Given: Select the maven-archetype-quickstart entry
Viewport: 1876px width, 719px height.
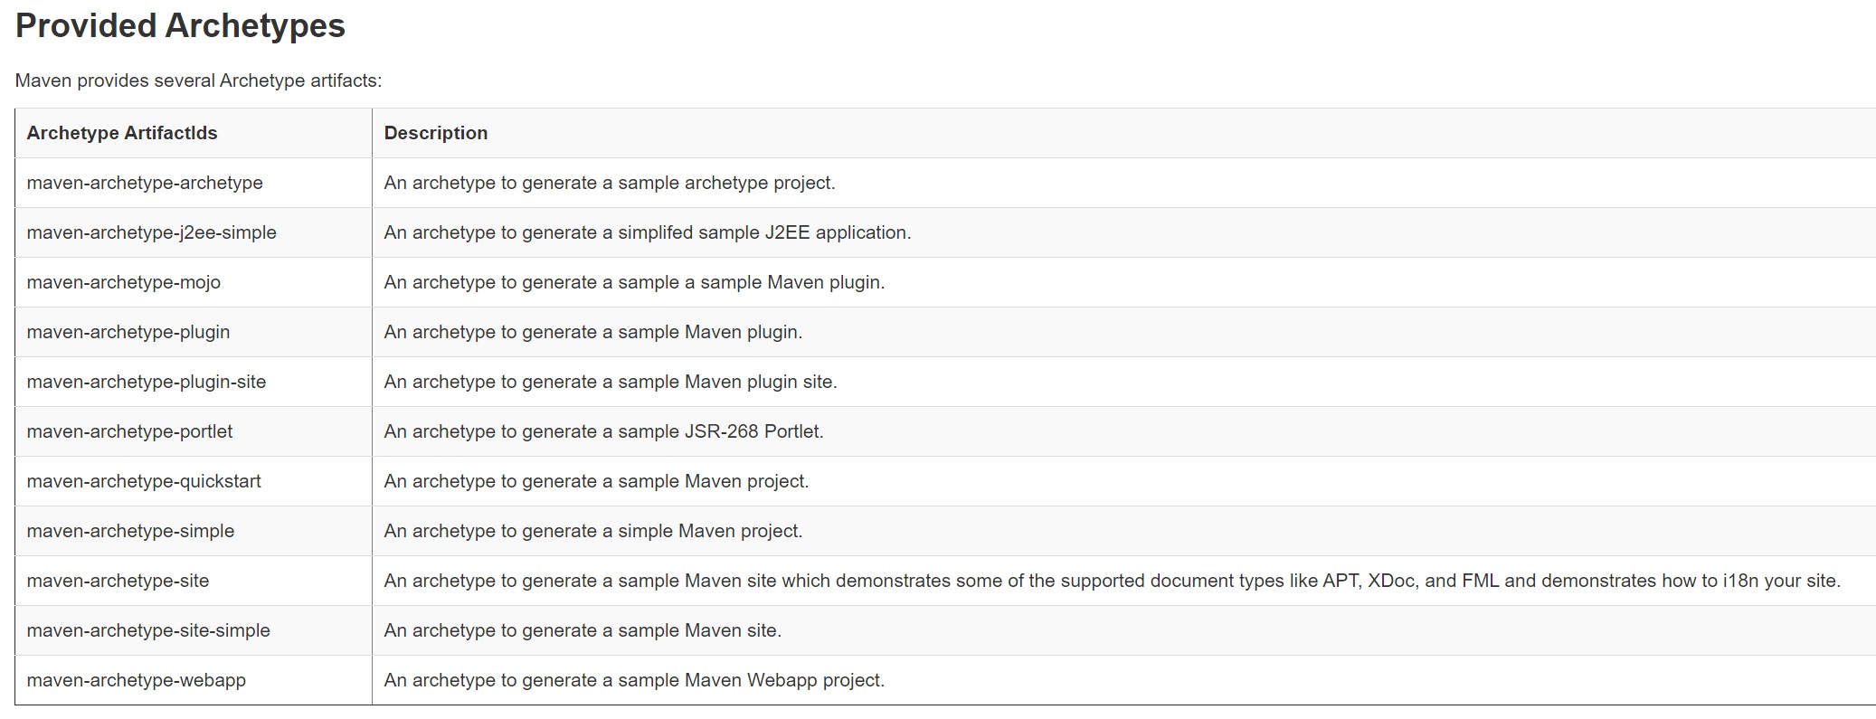Looking at the screenshot, I should (x=144, y=481).
